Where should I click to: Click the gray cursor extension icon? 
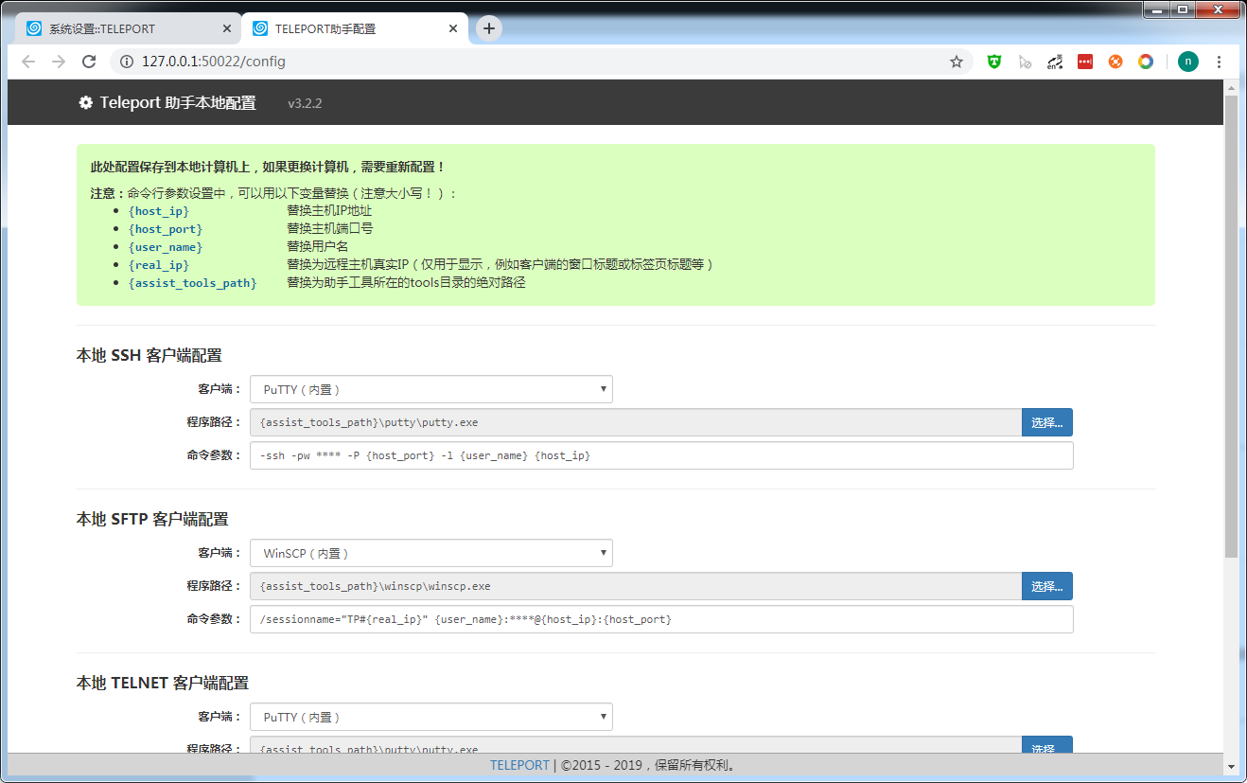click(1025, 62)
